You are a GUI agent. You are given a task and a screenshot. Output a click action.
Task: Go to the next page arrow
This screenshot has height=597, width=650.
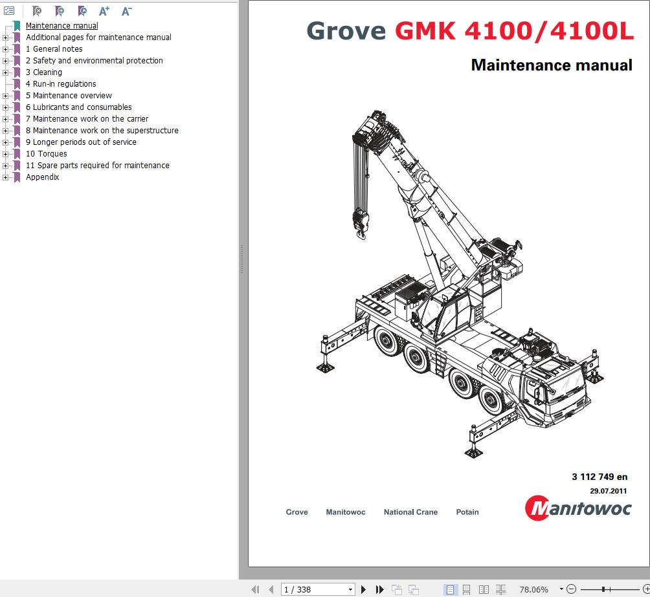(x=364, y=589)
